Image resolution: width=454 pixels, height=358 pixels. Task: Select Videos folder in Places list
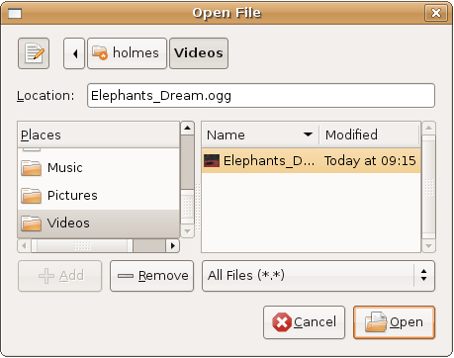click(x=98, y=224)
